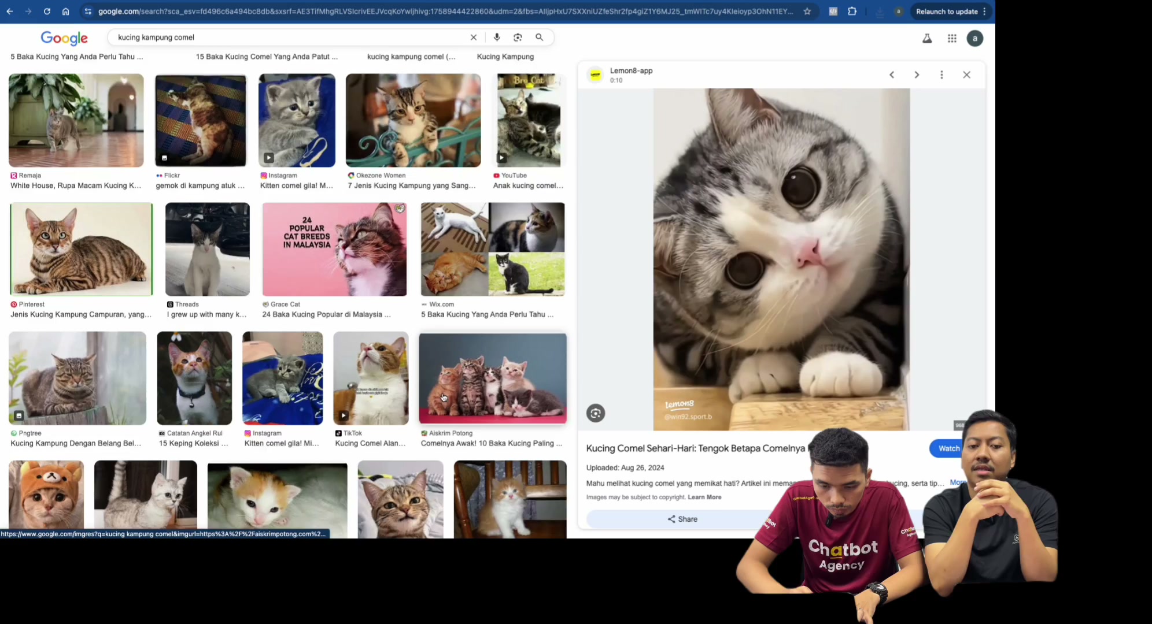
Task: Close the Lemon8-app image preview panel
Action: (x=966, y=75)
